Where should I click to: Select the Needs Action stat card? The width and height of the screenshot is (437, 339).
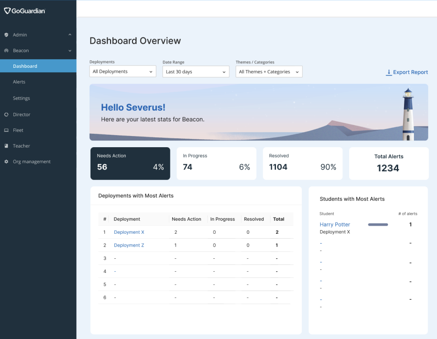(x=130, y=163)
